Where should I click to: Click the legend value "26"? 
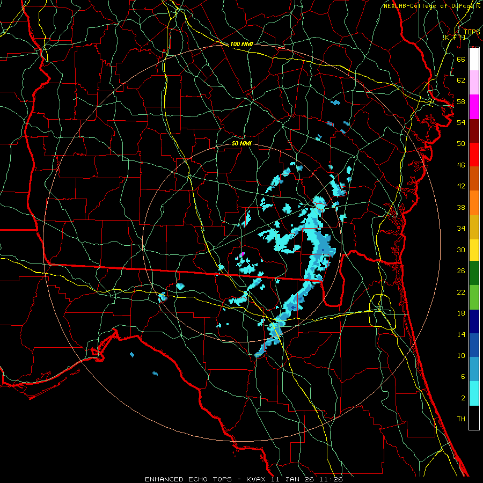(x=461, y=271)
